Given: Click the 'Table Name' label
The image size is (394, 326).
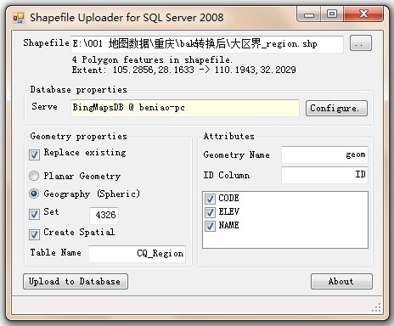Looking at the screenshot, I should coord(56,252).
